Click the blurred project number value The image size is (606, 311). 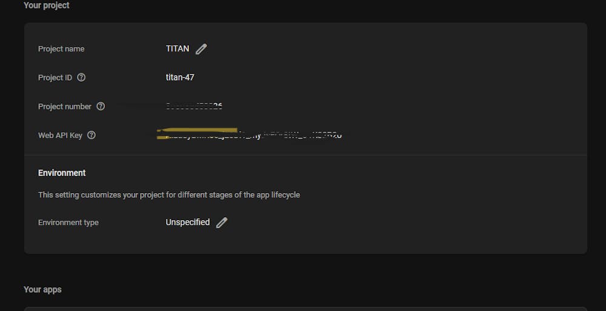pyautogui.click(x=194, y=106)
